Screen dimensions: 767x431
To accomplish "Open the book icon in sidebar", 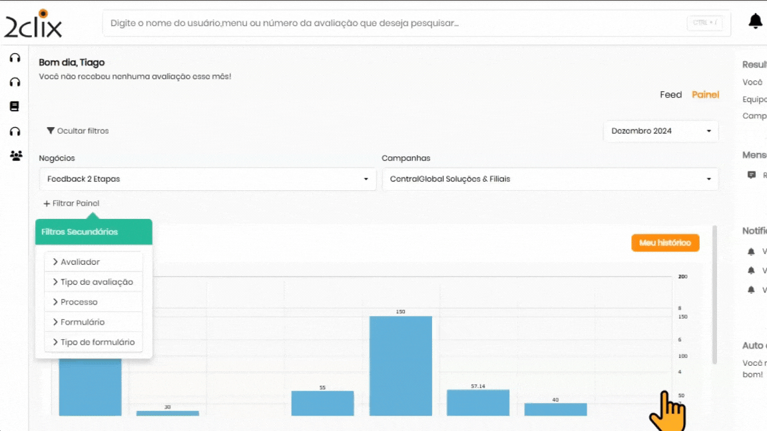I will coord(15,106).
